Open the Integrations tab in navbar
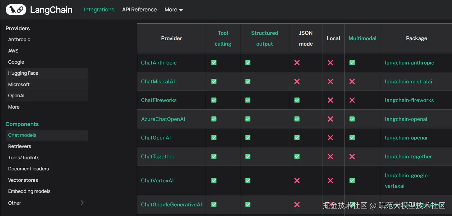Image resolution: width=452 pixels, height=216 pixels. pos(99,10)
